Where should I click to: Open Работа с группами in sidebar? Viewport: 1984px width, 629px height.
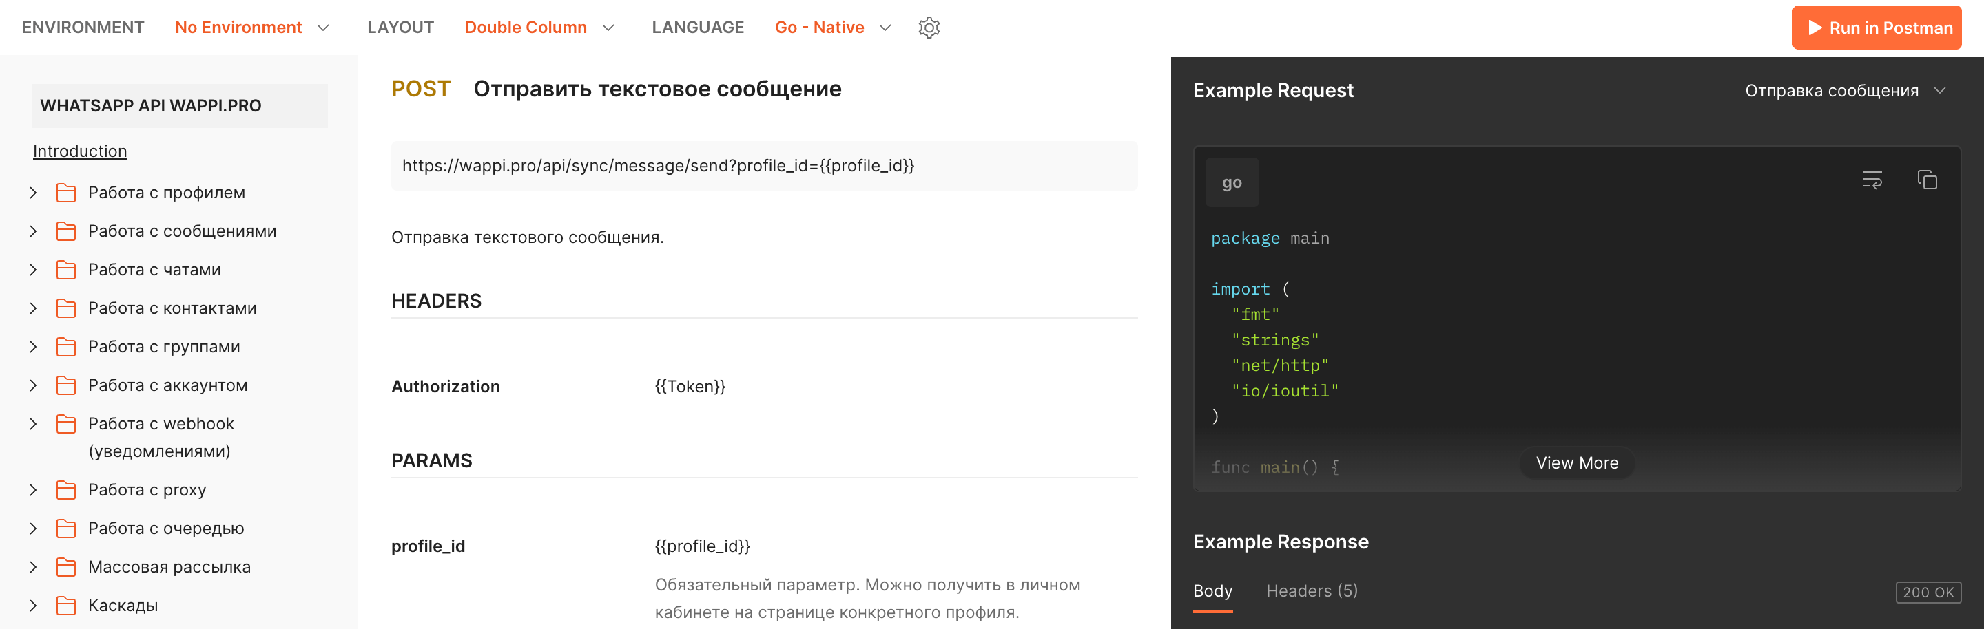tap(164, 347)
